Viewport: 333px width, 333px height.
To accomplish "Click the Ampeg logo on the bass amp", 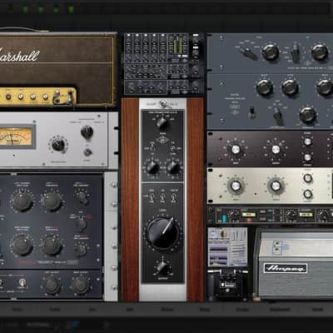I will point(286,268).
